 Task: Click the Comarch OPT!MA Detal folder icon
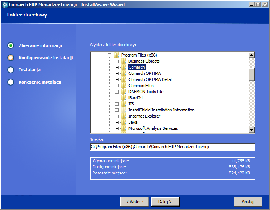(124, 79)
